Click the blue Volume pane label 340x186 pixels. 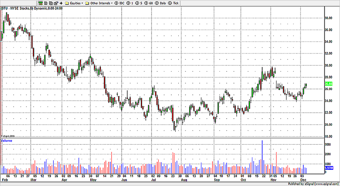click(x=6, y=140)
